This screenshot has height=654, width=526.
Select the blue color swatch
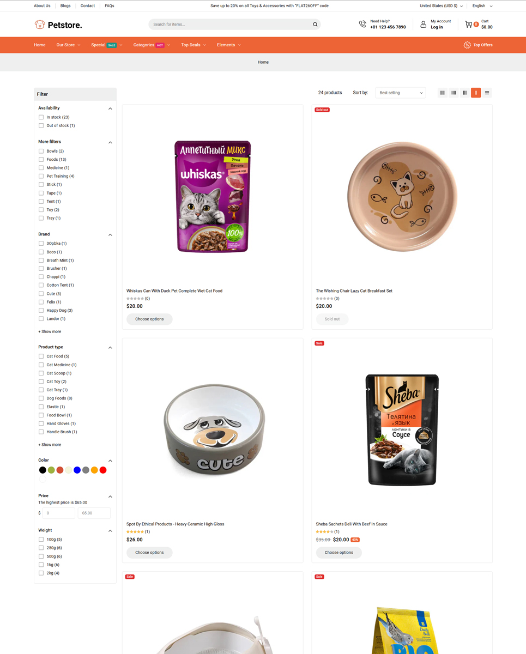point(77,470)
